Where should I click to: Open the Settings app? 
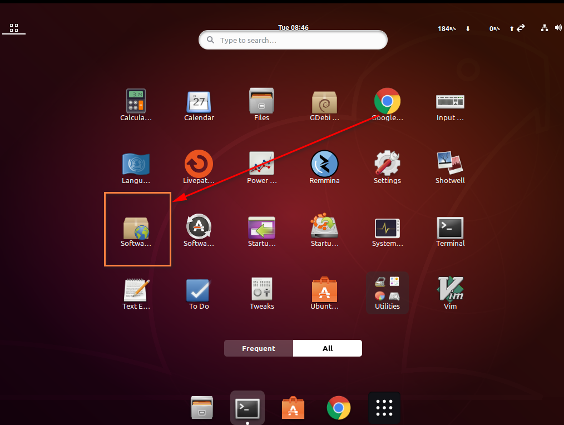[x=387, y=167]
